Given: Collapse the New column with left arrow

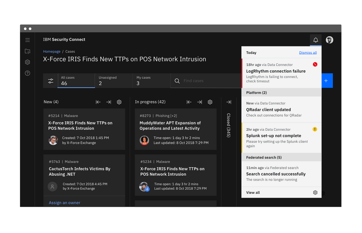Looking at the screenshot, I should tap(98, 102).
